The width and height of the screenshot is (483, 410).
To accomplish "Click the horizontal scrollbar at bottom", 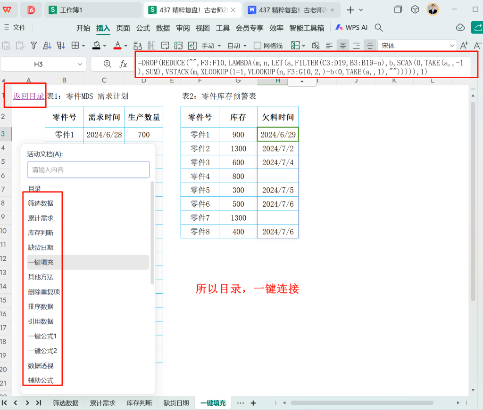I will pyautogui.click(x=362, y=402).
